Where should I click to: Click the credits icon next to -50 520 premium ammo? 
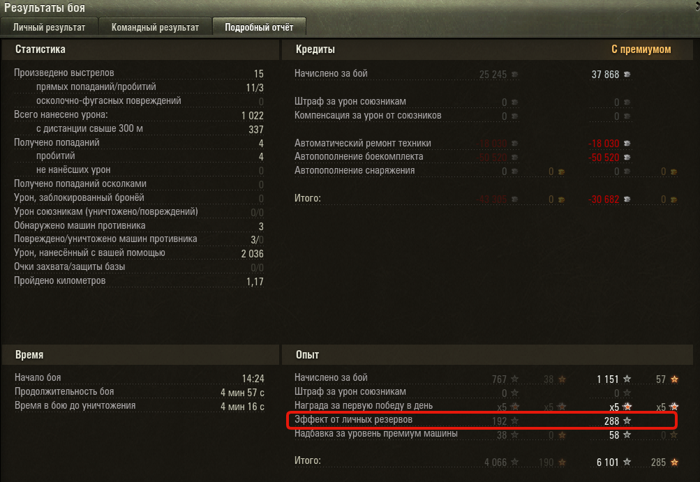click(x=627, y=158)
